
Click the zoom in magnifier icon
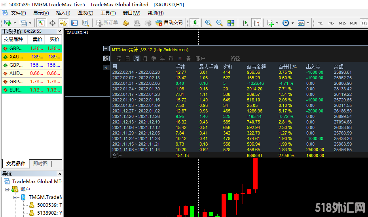click(x=209, y=23)
